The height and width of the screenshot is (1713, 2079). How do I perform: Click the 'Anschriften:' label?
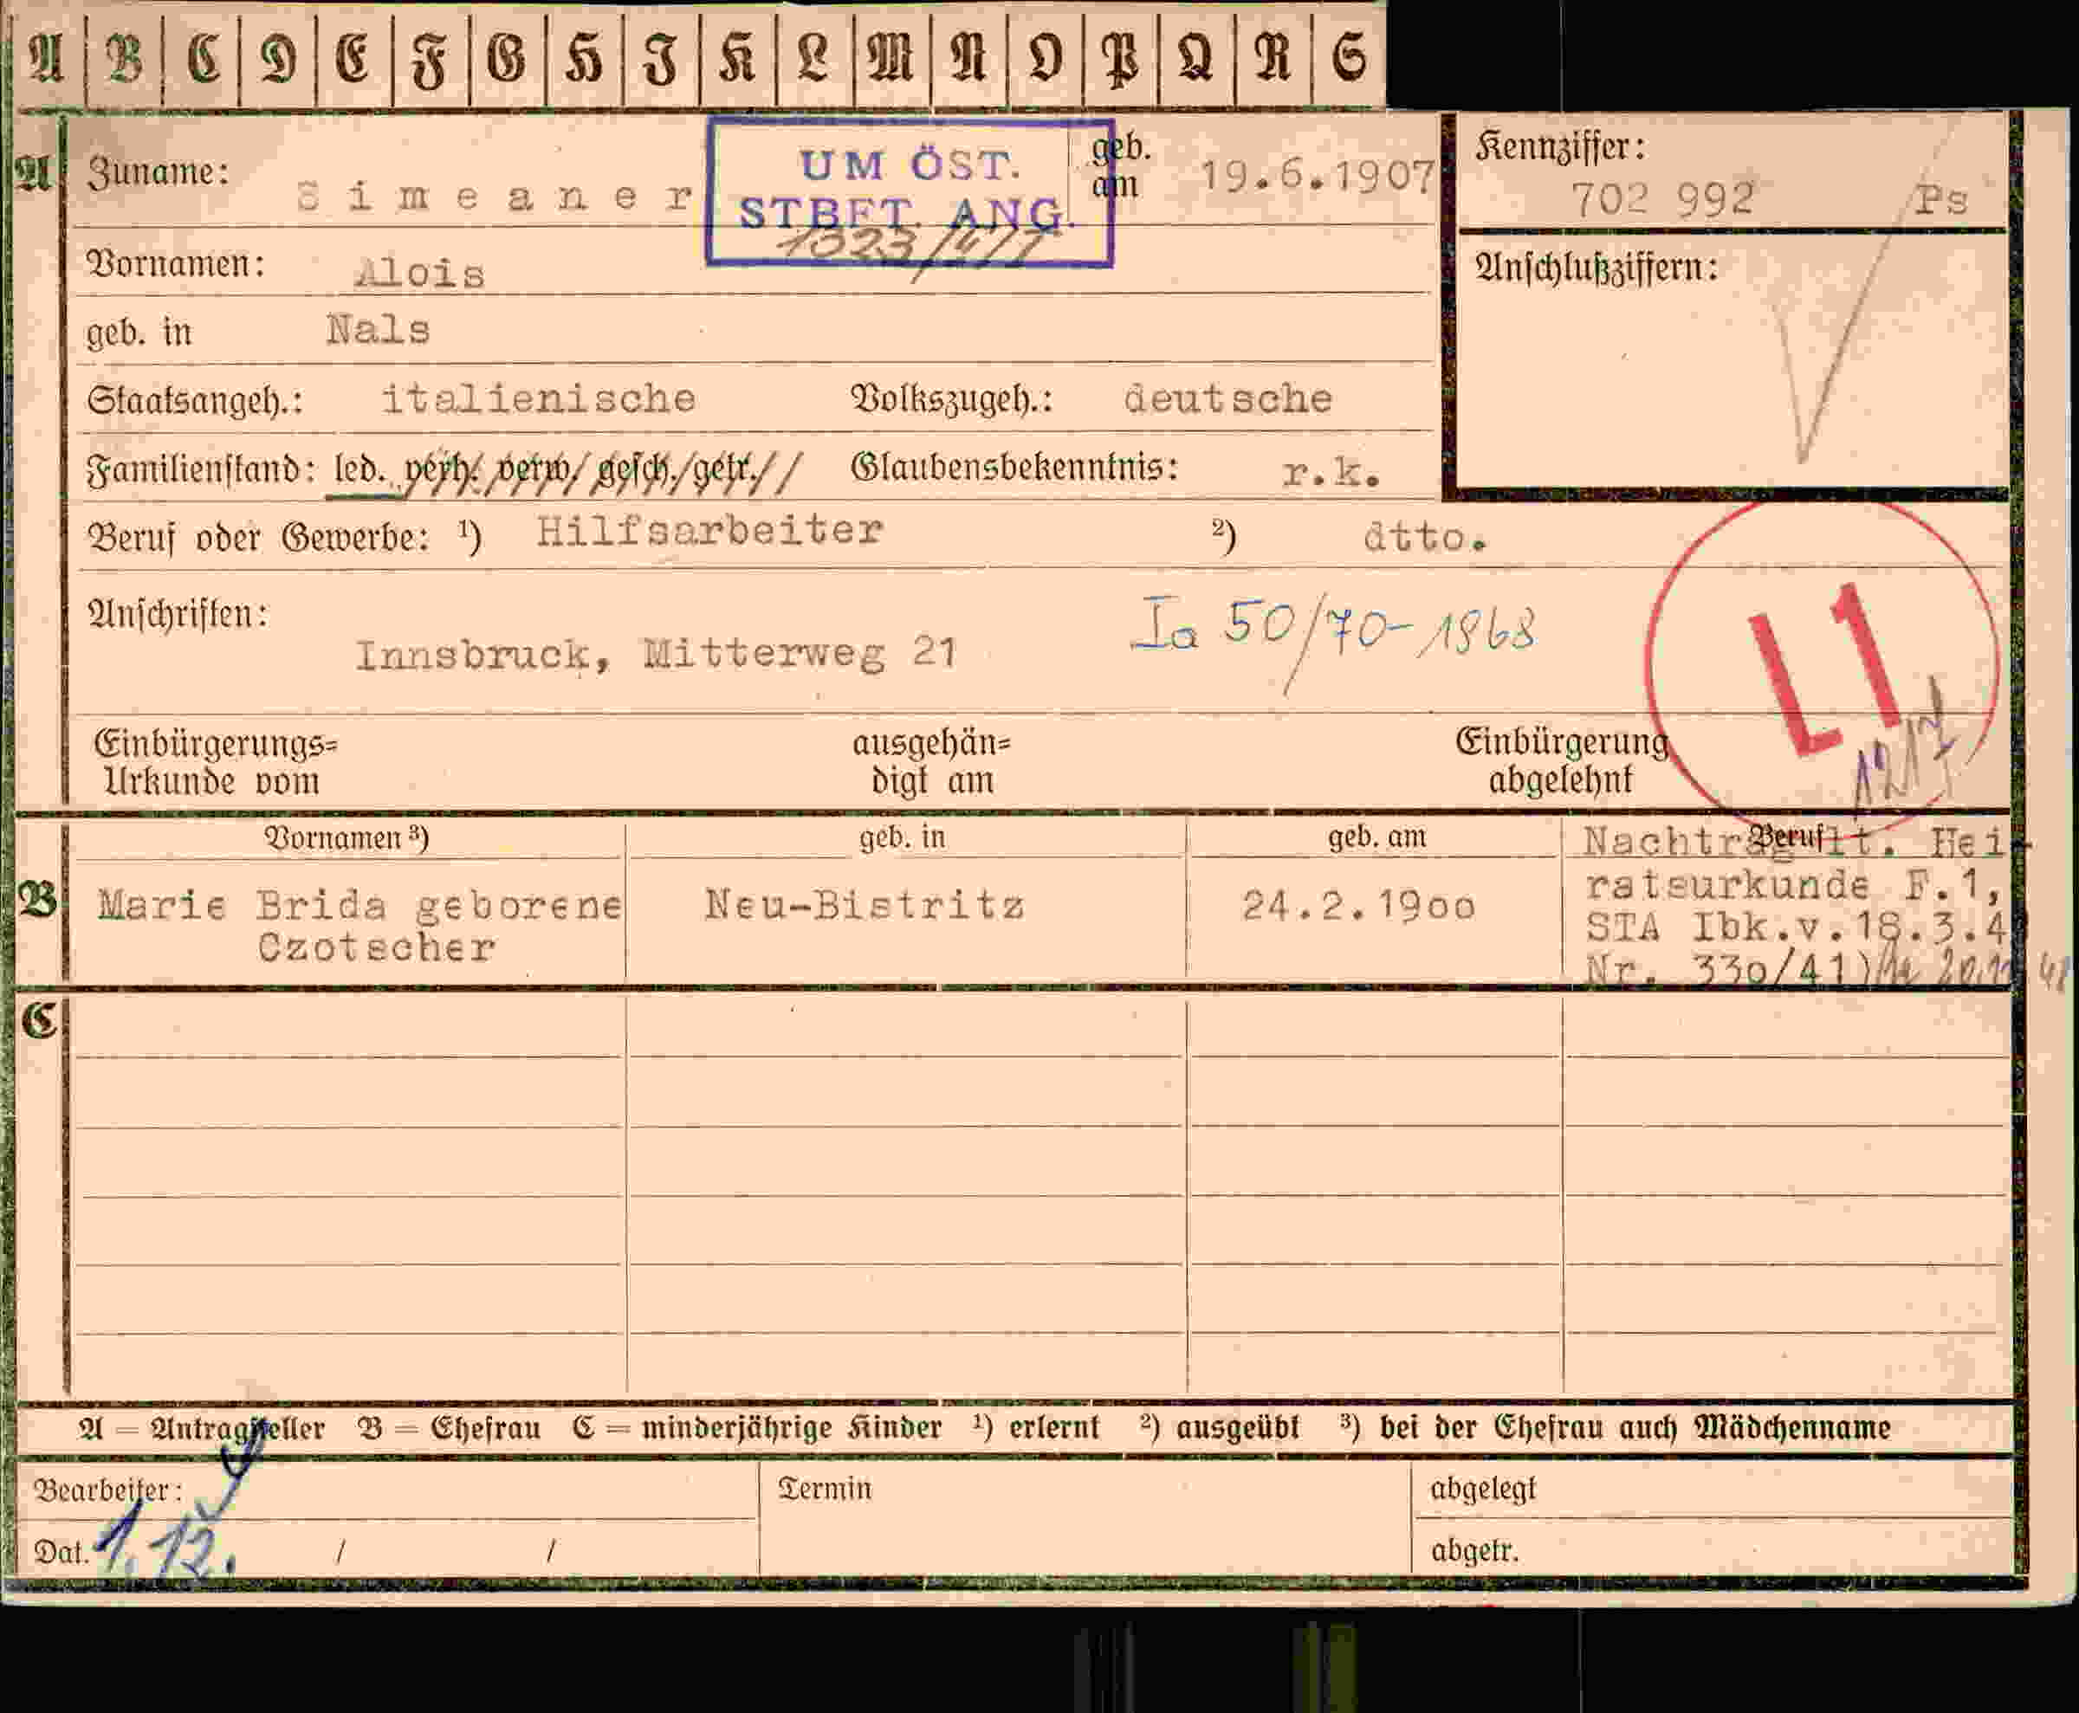pyautogui.click(x=178, y=615)
